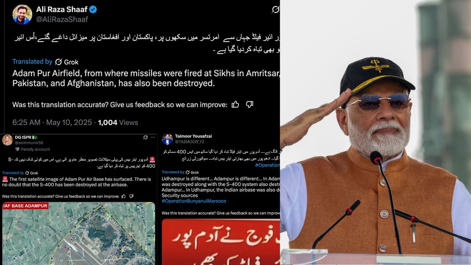
Task: Open Ali Raza Shaaf profile avatar
Action: coord(22,14)
